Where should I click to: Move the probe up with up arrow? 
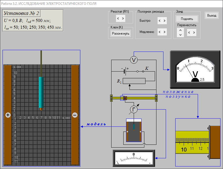(180, 30)
